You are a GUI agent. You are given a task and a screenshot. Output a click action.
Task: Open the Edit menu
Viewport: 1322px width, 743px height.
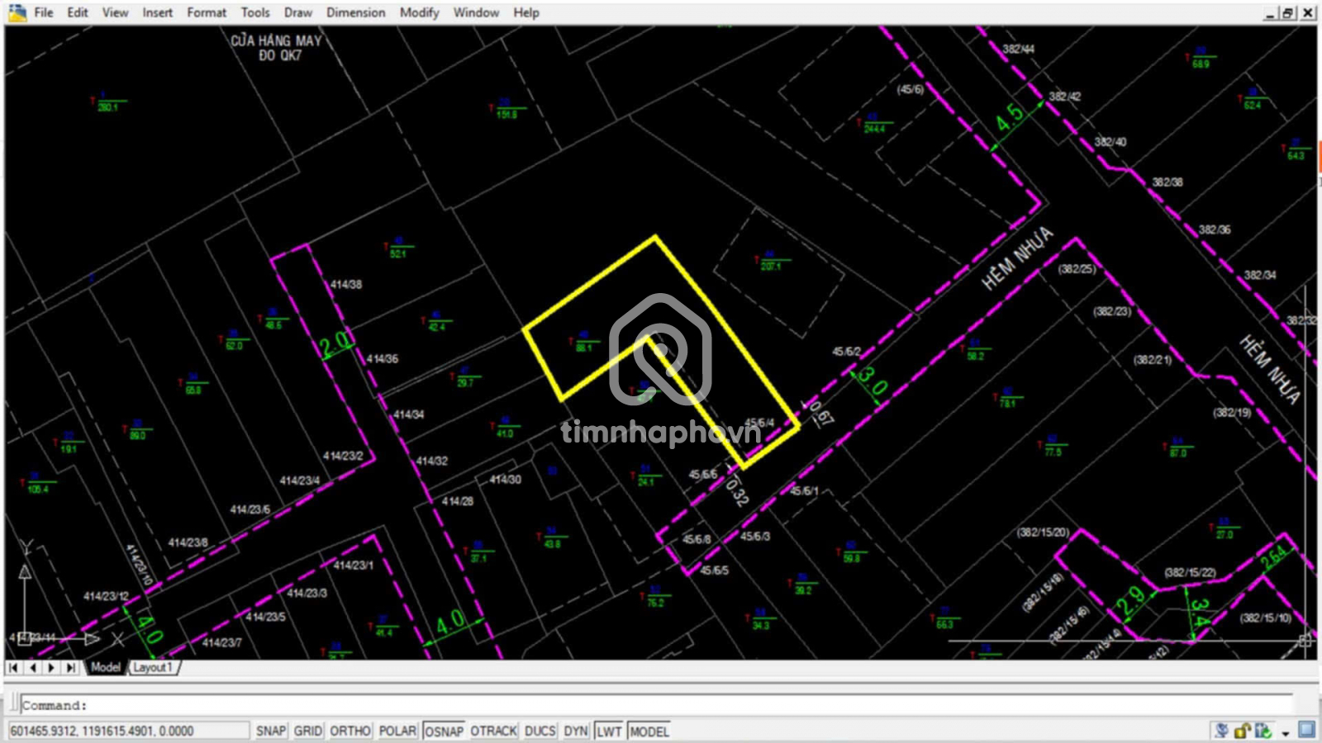pyautogui.click(x=78, y=12)
